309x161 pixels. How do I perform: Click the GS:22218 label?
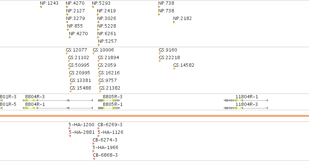coord(169,57)
